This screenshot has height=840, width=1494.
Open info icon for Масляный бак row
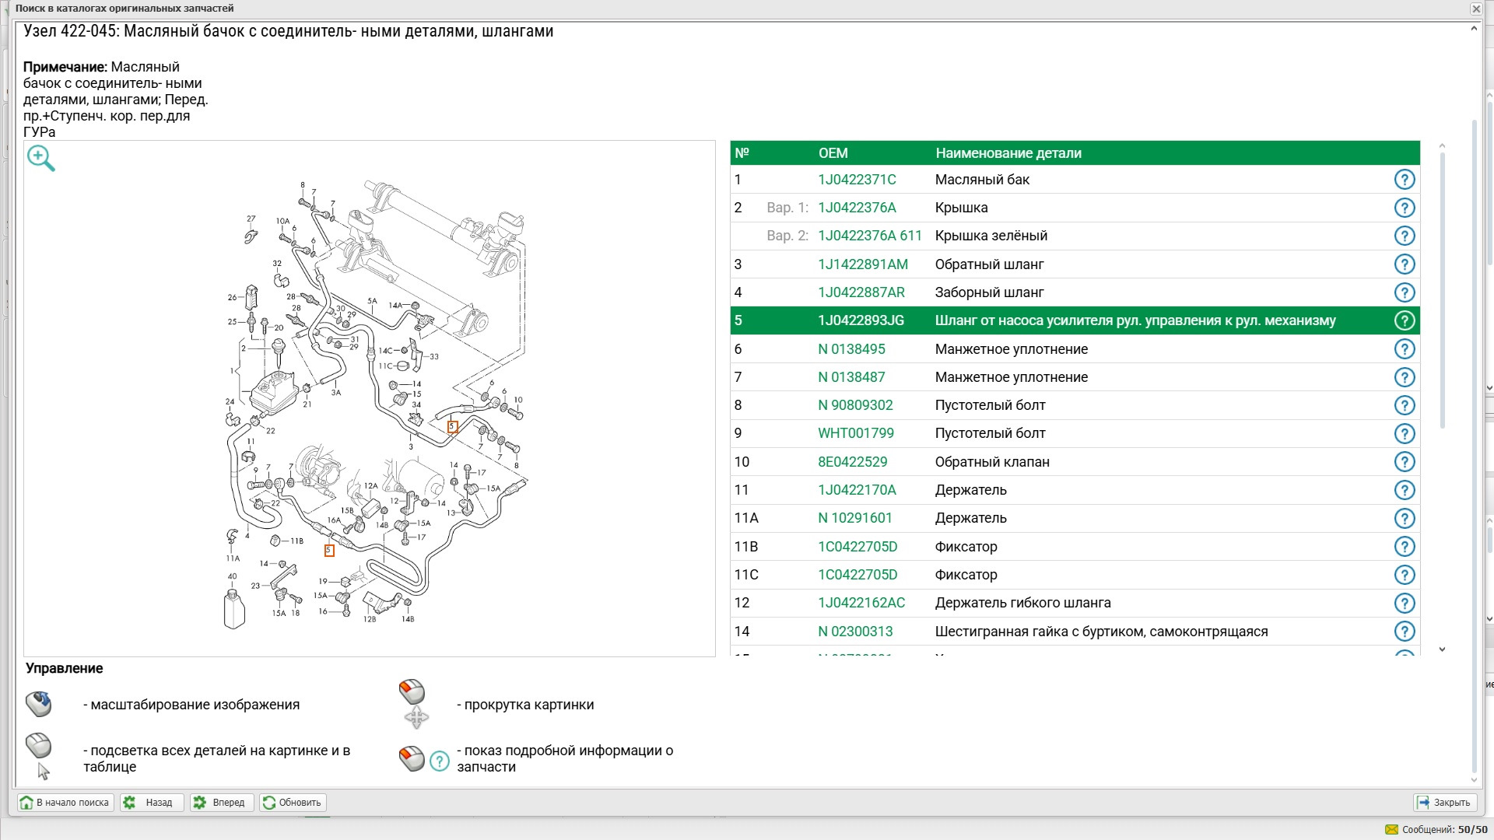(1404, 180)
